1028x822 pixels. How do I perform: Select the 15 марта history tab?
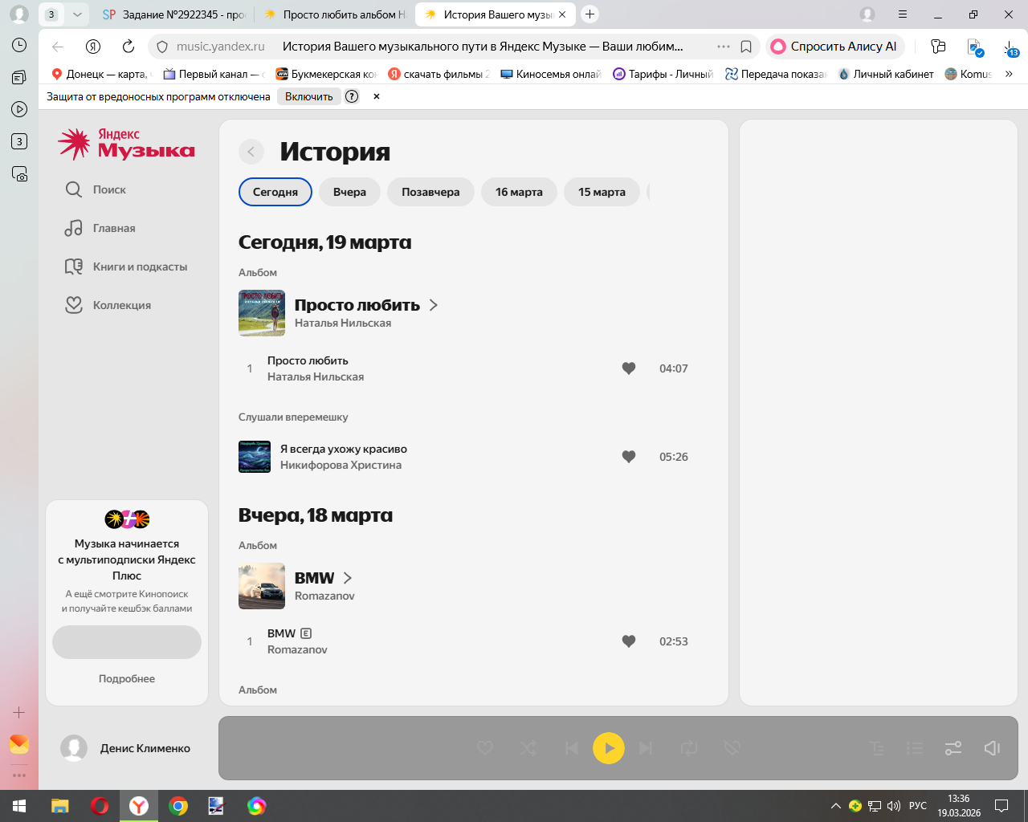(x=602, y=192)
